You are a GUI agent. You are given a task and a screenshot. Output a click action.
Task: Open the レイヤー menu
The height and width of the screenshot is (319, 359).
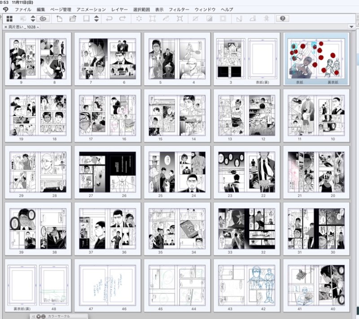point(119,9)
